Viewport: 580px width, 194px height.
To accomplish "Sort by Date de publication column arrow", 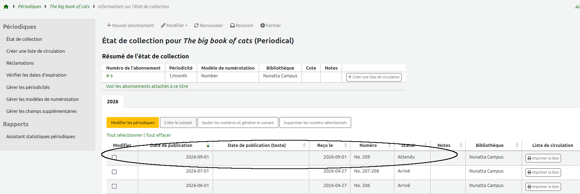I will 208,145.
